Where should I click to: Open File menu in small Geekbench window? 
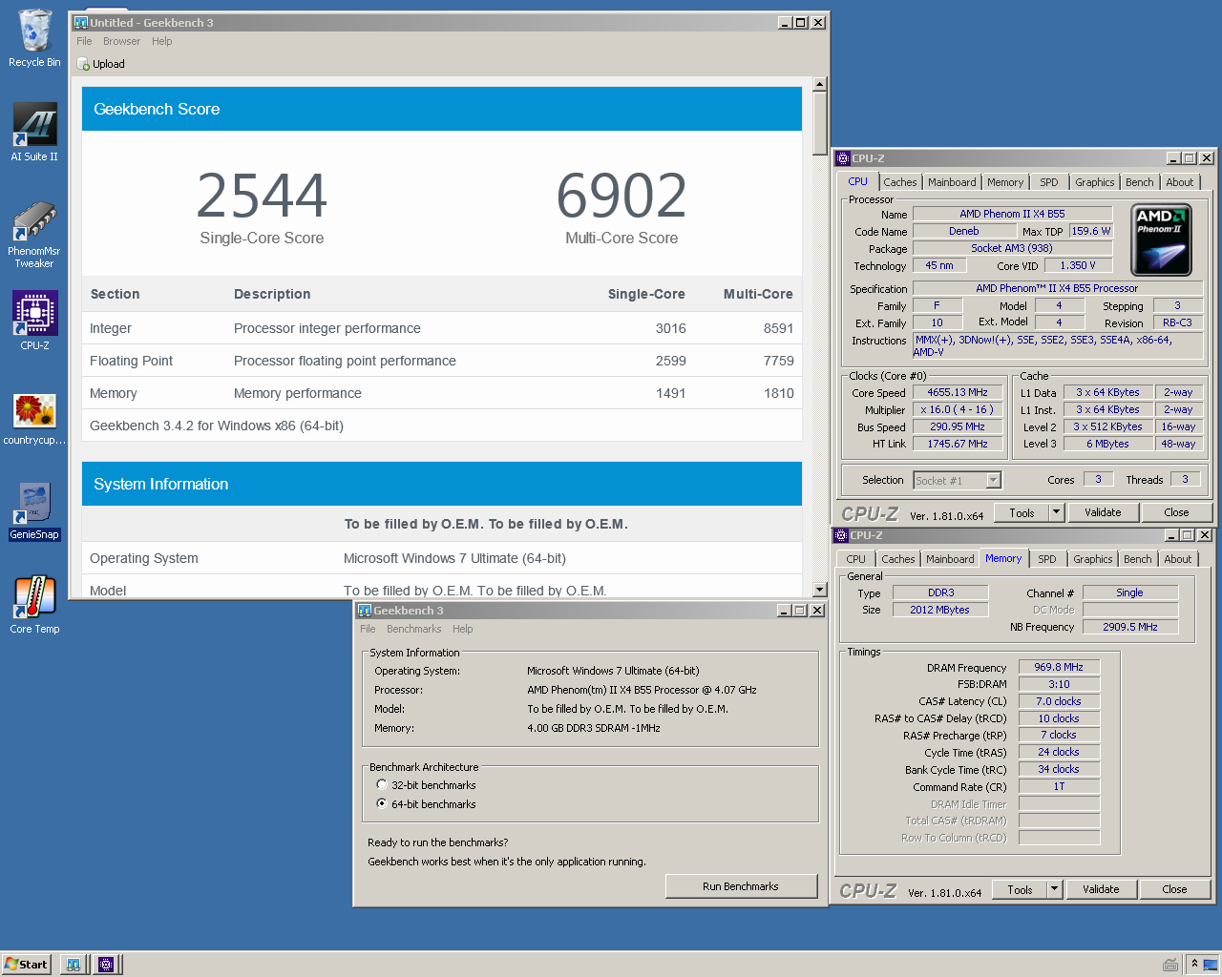click(x=368, y=629)
